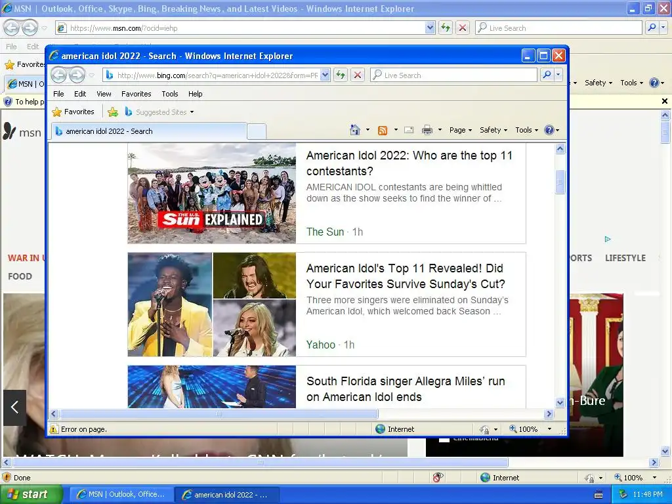The height and width of the screenshot is (504, 672).
Task: Open Allegra Miles American Idol article
Action: point(406,388)
